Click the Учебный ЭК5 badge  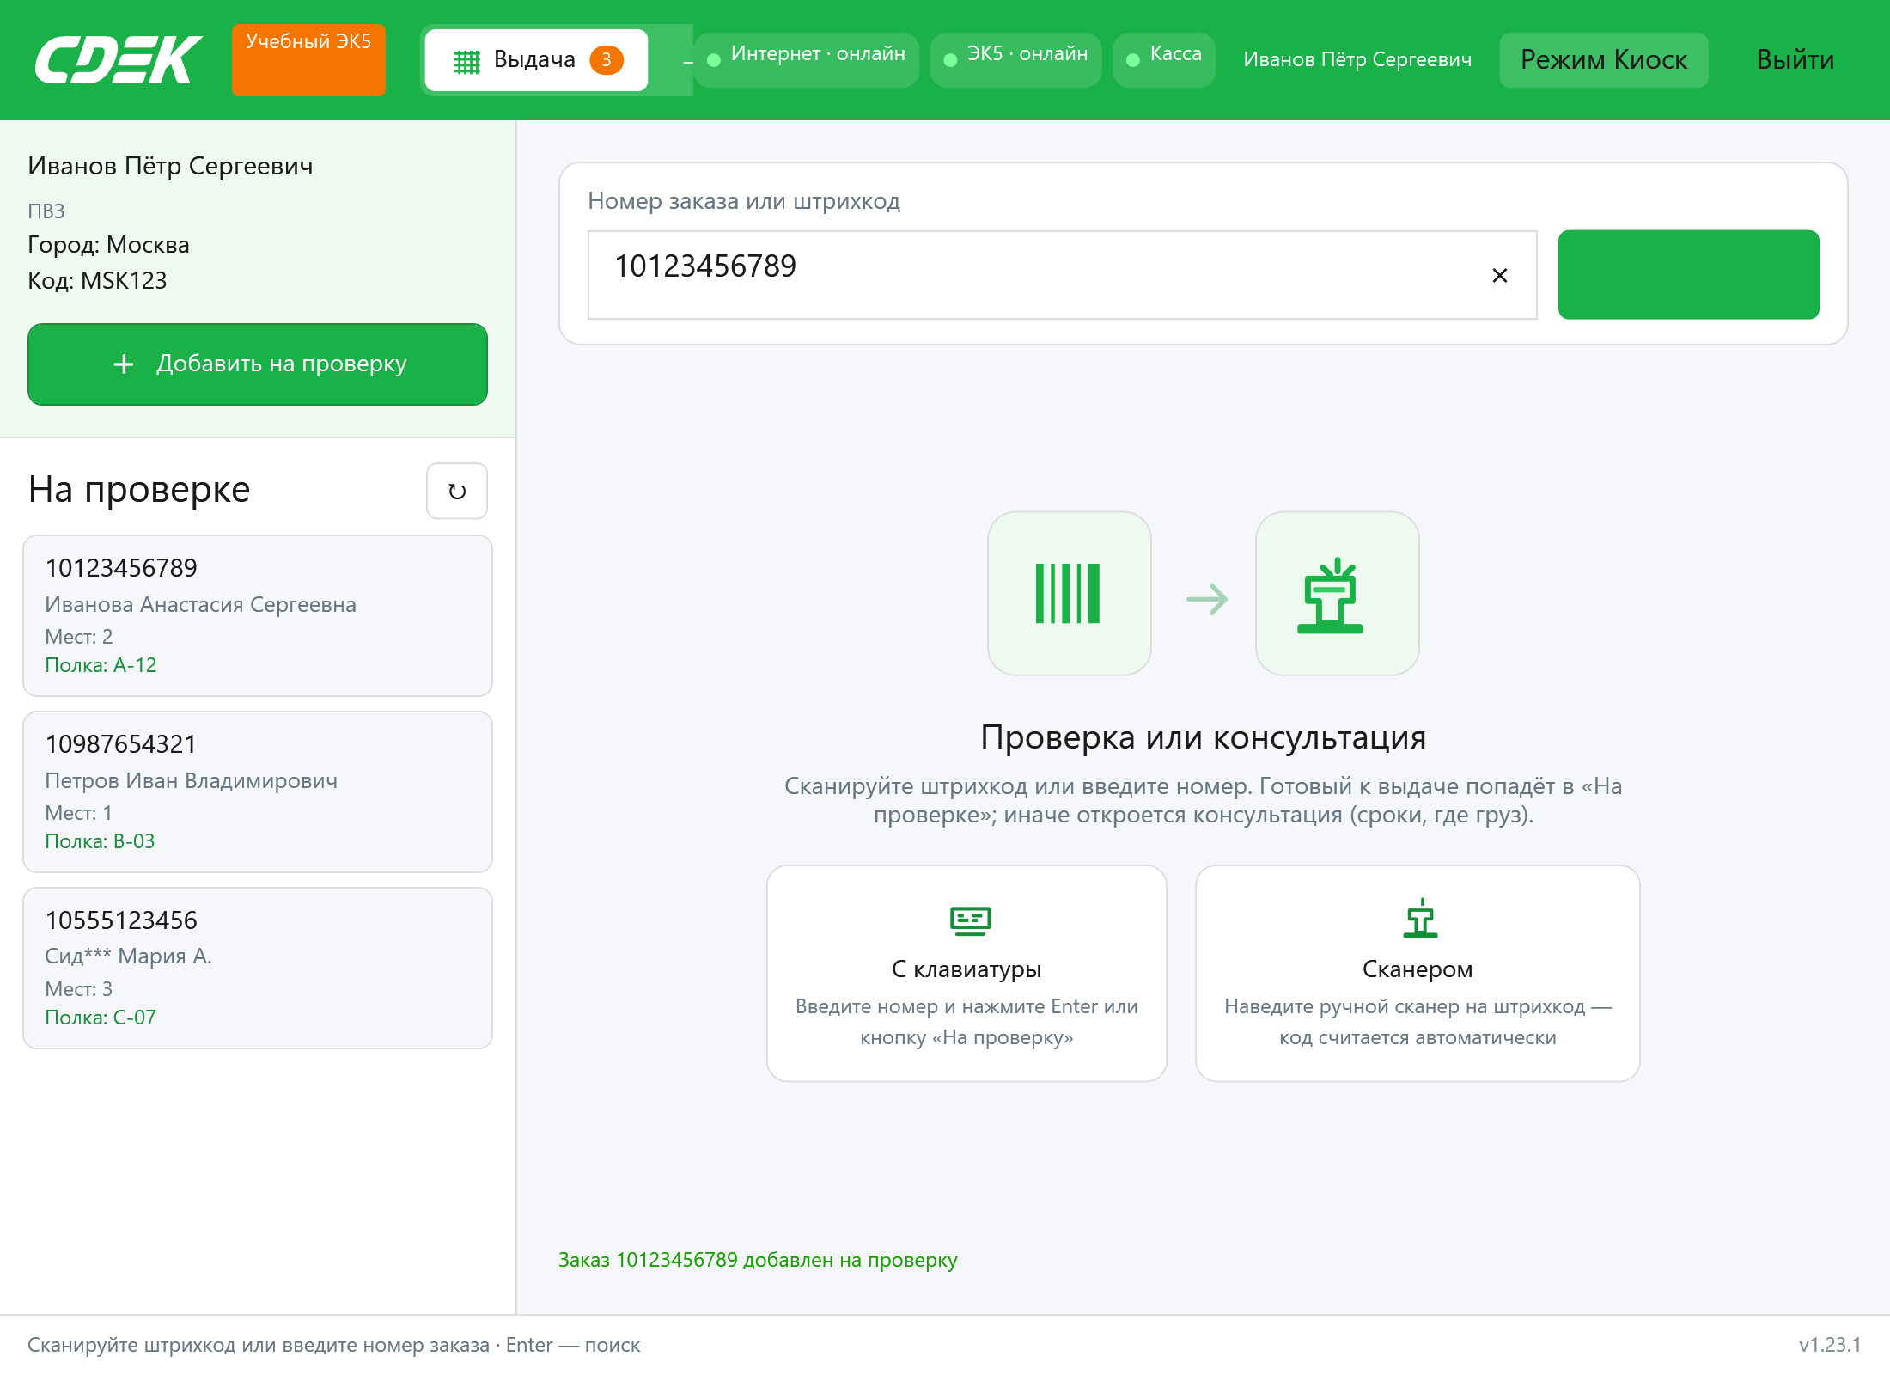[x=308, y=59]
